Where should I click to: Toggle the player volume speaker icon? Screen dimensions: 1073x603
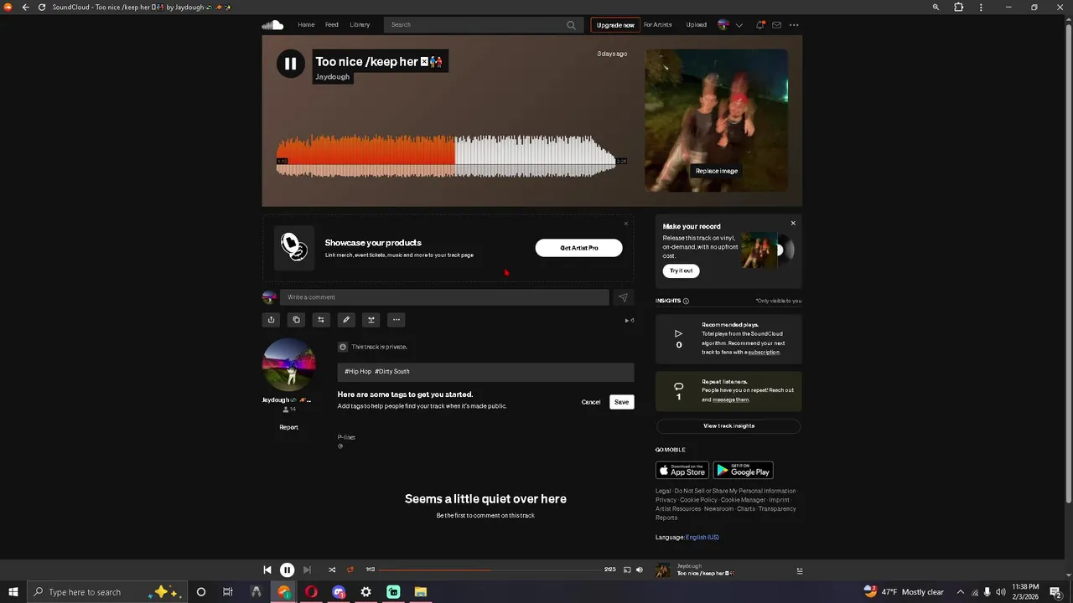click(x=640, y=570)
